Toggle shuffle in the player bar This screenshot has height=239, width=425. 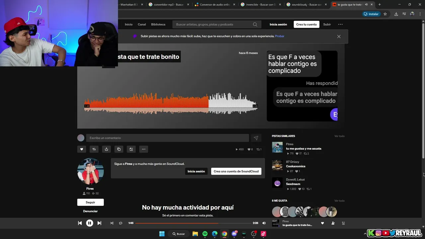pos(112,223)
